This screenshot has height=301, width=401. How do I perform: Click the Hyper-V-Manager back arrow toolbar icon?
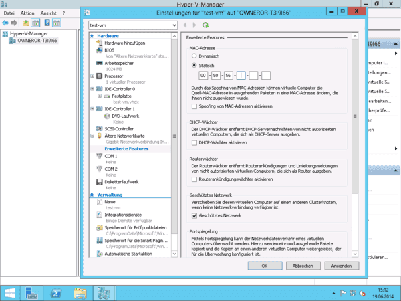click(x=5, y=23)
